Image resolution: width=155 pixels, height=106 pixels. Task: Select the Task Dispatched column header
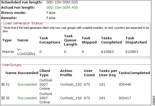[136, 40]
